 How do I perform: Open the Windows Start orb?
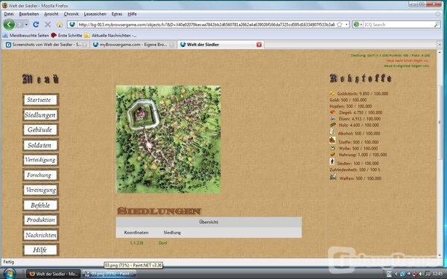(x=9, y=274)
